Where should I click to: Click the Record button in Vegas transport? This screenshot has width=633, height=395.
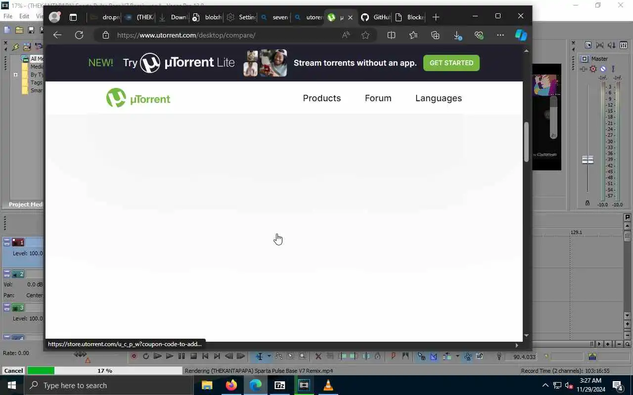pyautogui.click(x=134, y=356)
